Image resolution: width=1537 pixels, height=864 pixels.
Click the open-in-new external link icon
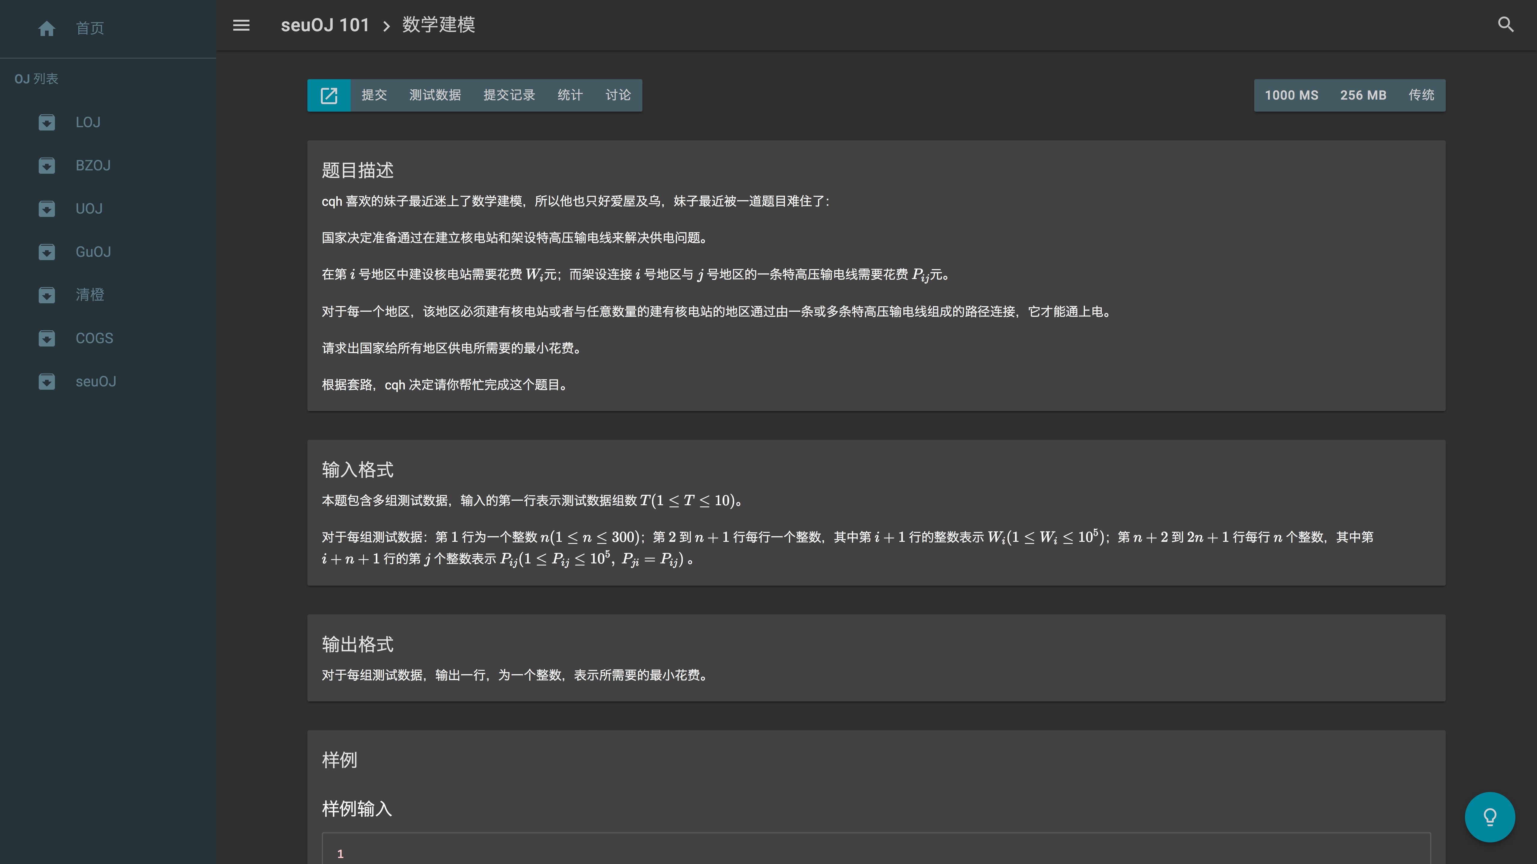pos(329,95)
